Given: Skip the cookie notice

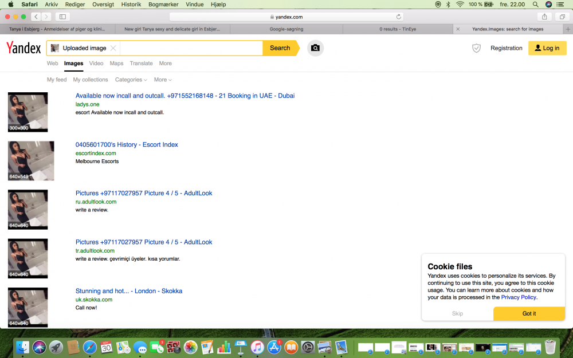Looking at the screenshot, I should point(457,313).
